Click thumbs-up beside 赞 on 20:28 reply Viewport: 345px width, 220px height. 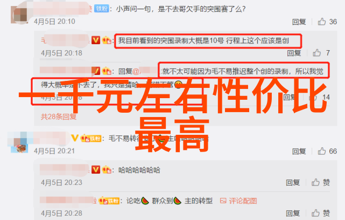(x=315, y=213)
